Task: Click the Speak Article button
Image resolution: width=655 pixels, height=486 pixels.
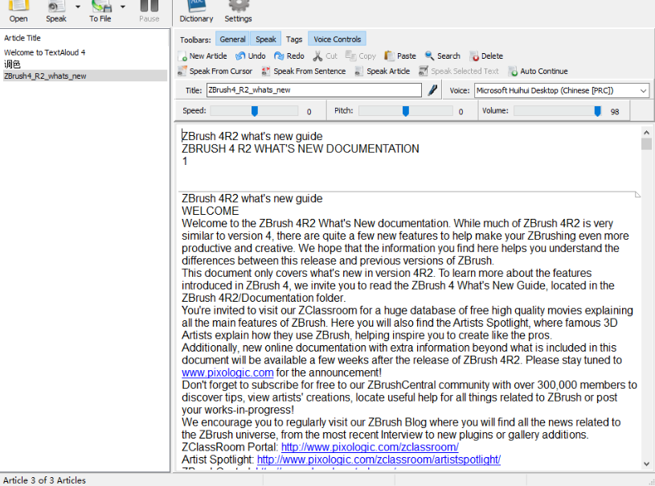Action: pos(383,71)
